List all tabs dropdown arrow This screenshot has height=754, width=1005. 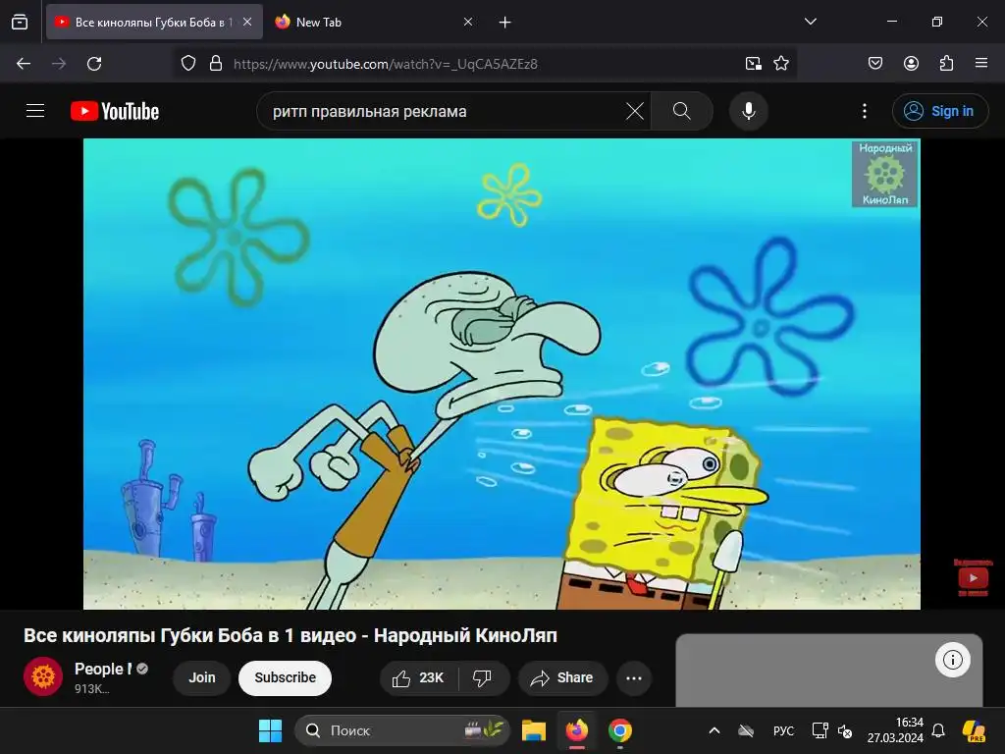click(810, 22)
